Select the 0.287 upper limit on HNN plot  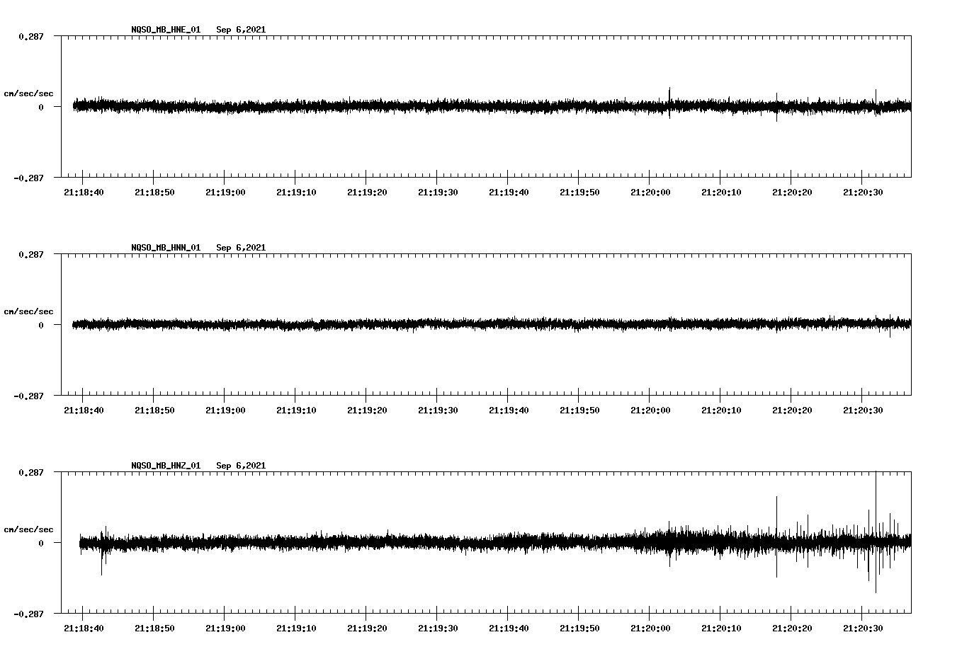pyautogui.click(x=30, y=254)
